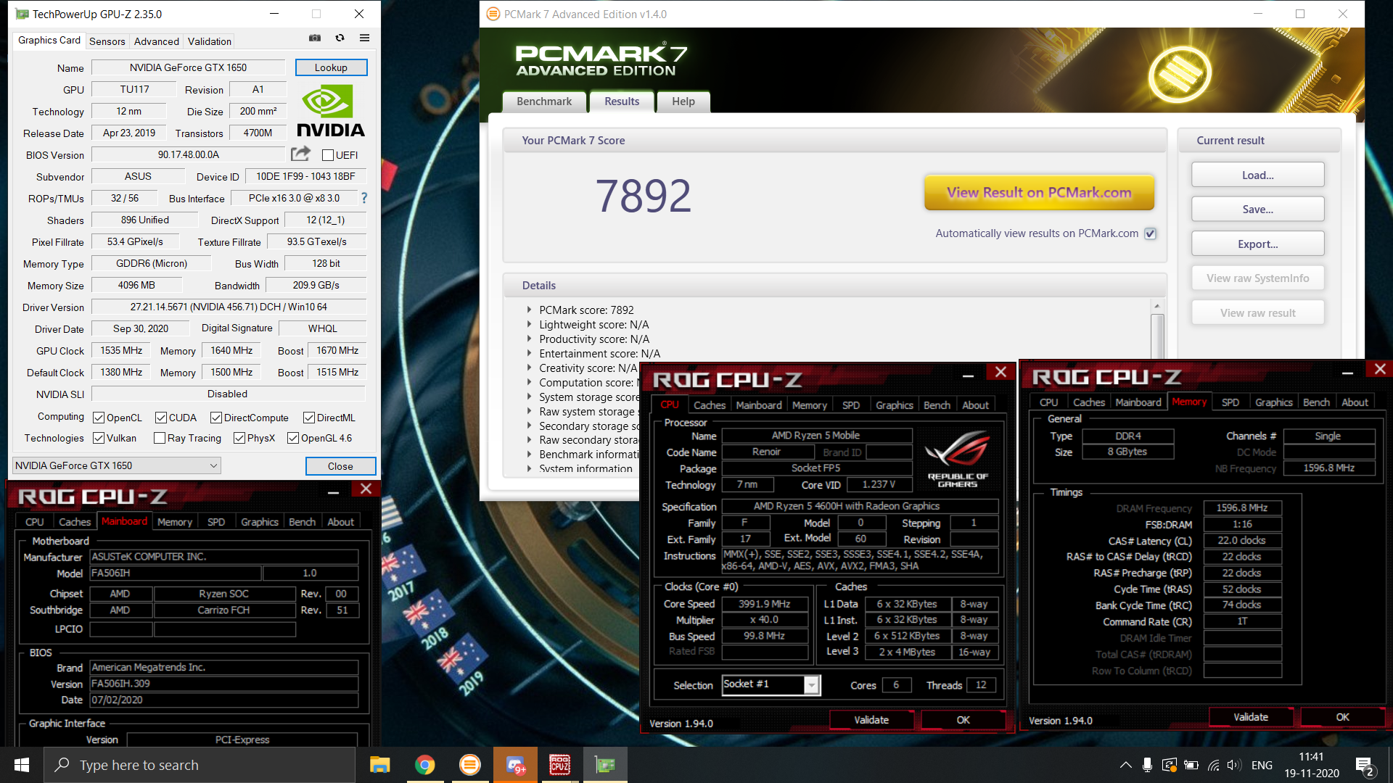Screen dimensions: 1393x783
Task: Click the Bus Interface question mark
Action: click(364, 198)
